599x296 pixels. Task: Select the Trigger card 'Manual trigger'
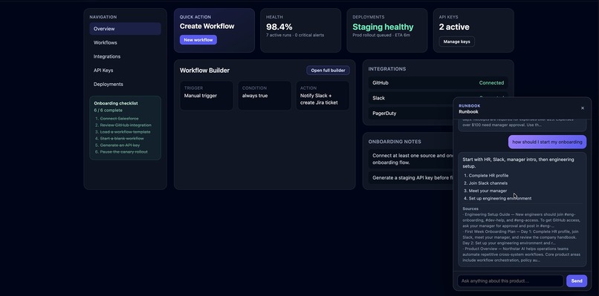pyautogui.click(x=207, y=96)
